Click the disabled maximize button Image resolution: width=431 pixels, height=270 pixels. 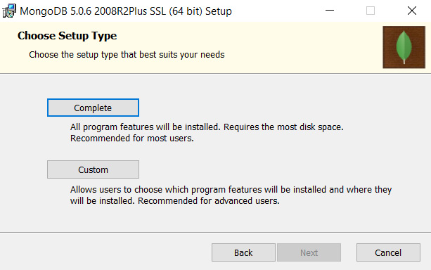pos(371,11)
